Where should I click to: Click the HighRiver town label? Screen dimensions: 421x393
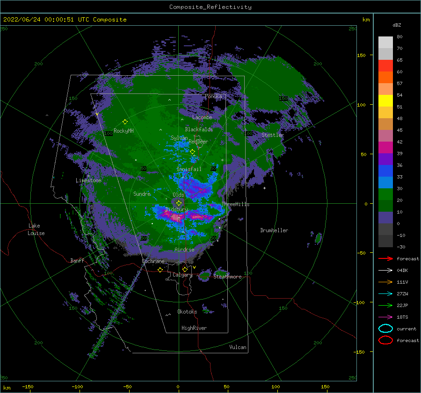pos(194,328)
